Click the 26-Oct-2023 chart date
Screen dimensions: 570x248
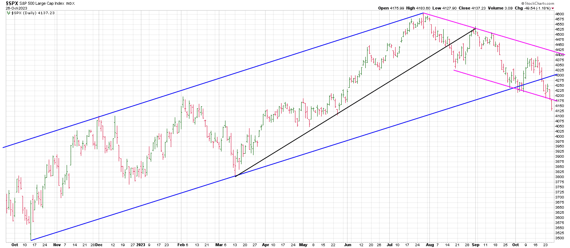click(x=12, y=8)
